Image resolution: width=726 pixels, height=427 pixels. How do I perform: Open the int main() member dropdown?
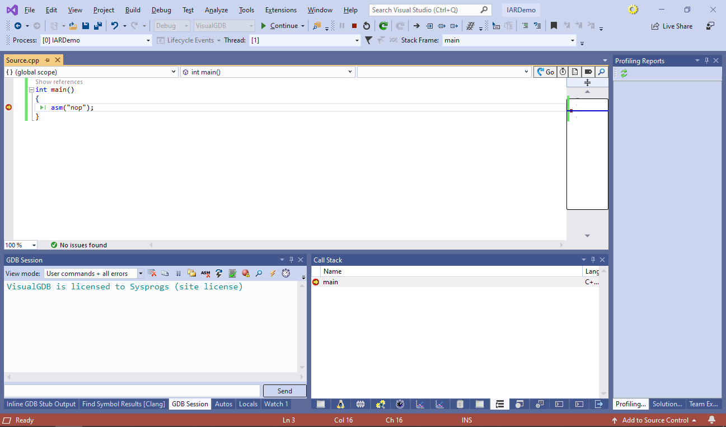[268, 72]
